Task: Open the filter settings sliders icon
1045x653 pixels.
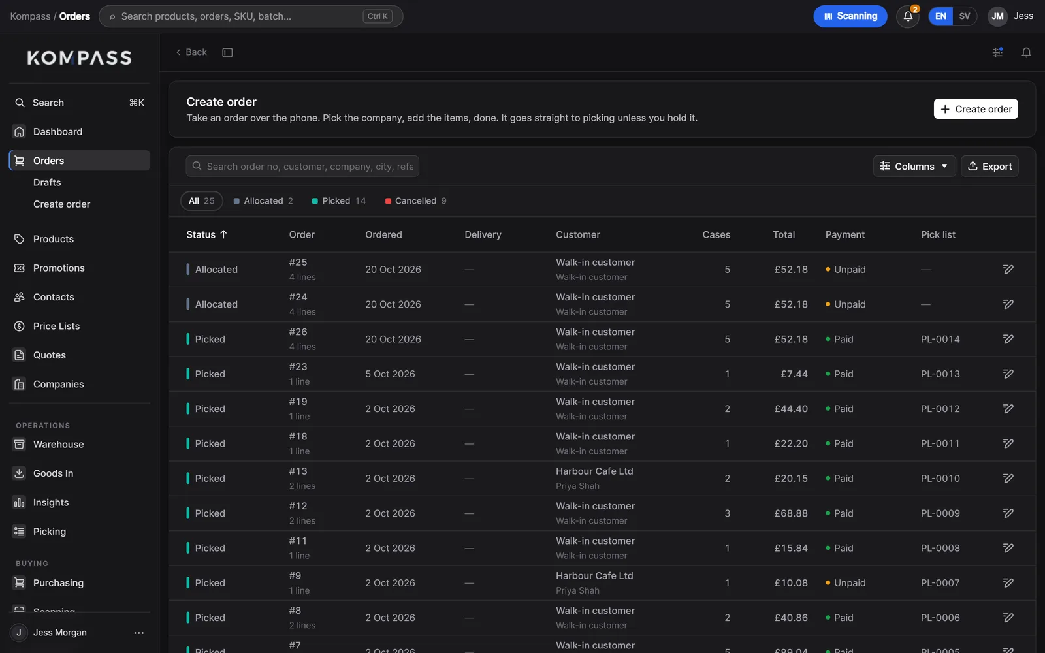Action: 997,52
